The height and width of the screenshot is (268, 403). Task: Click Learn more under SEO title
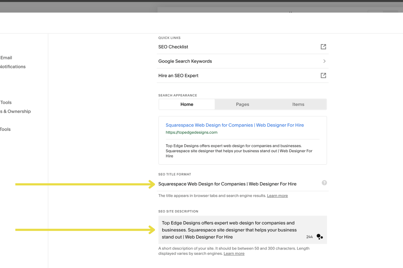(x=277, y=196)
